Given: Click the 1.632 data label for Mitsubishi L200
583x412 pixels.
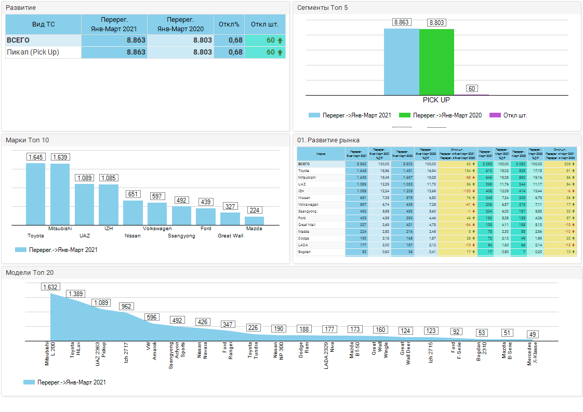Looking at the screenshot, I should 50,287.
